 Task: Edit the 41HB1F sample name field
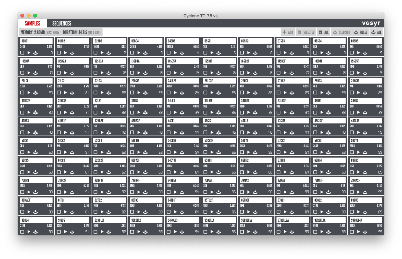[x=73, y=121]
